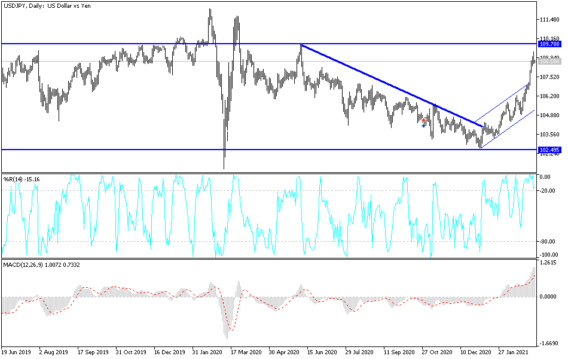This screenshot has height=359, width=568.
Task: Click the 111.480 price scale value
Action: (x=550, y=19)
